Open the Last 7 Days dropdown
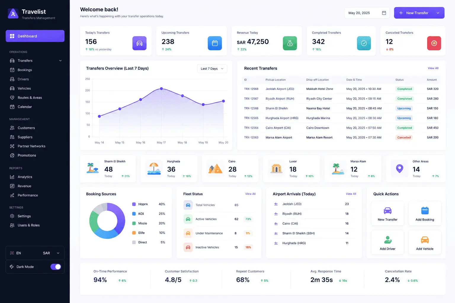455x303 pixels. [x=212, y=69]
